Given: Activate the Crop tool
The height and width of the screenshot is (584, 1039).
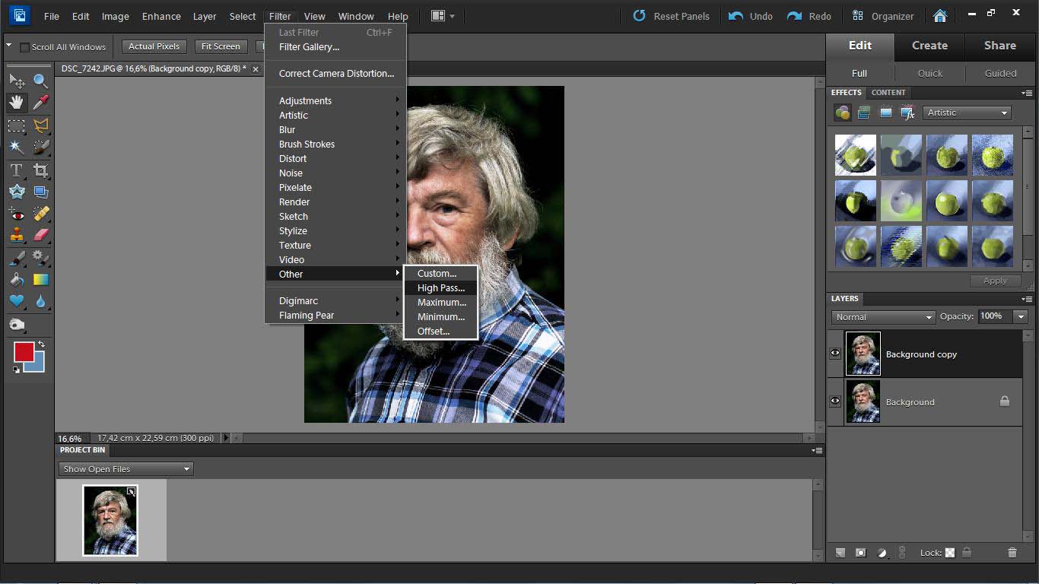Looking at the screenshot, I should click(x=40, y=170).
